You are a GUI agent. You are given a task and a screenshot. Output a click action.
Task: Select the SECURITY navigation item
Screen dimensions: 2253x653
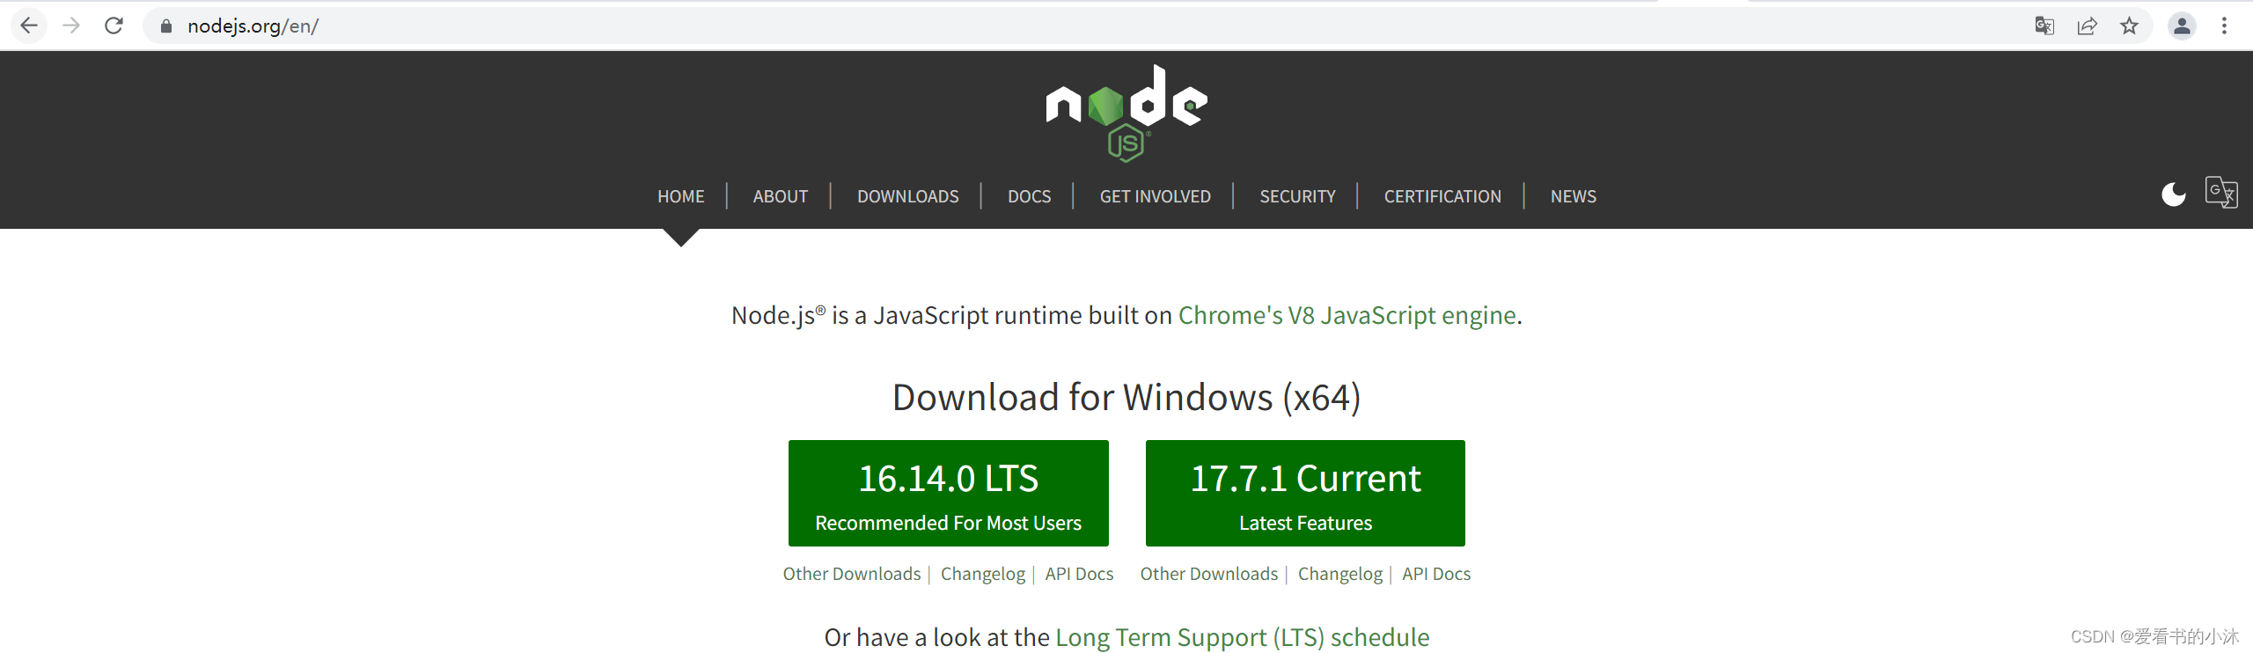tap(1297, 196)
